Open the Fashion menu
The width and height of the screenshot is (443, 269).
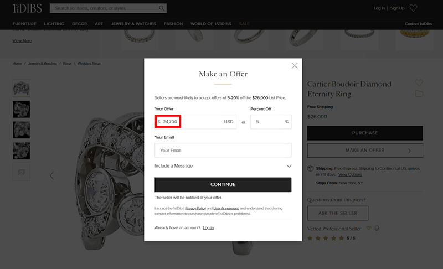coord(173,24)
